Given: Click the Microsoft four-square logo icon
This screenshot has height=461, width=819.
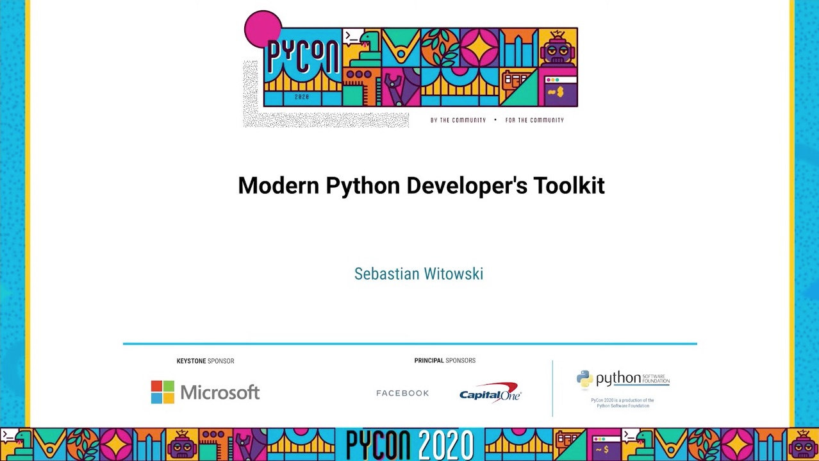Looking at the screenshot, I should (x=163, y=392).
